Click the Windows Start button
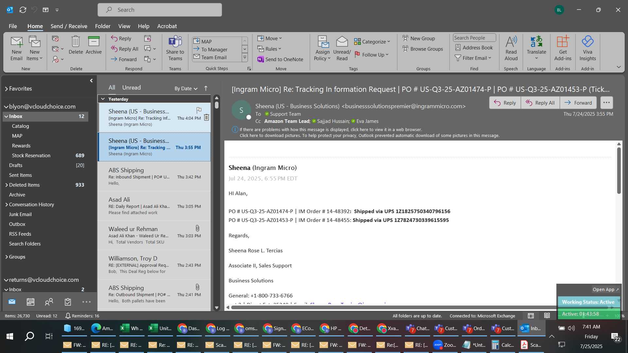The image size is (628, 353). pyautogui.click(x=10, y=336)
